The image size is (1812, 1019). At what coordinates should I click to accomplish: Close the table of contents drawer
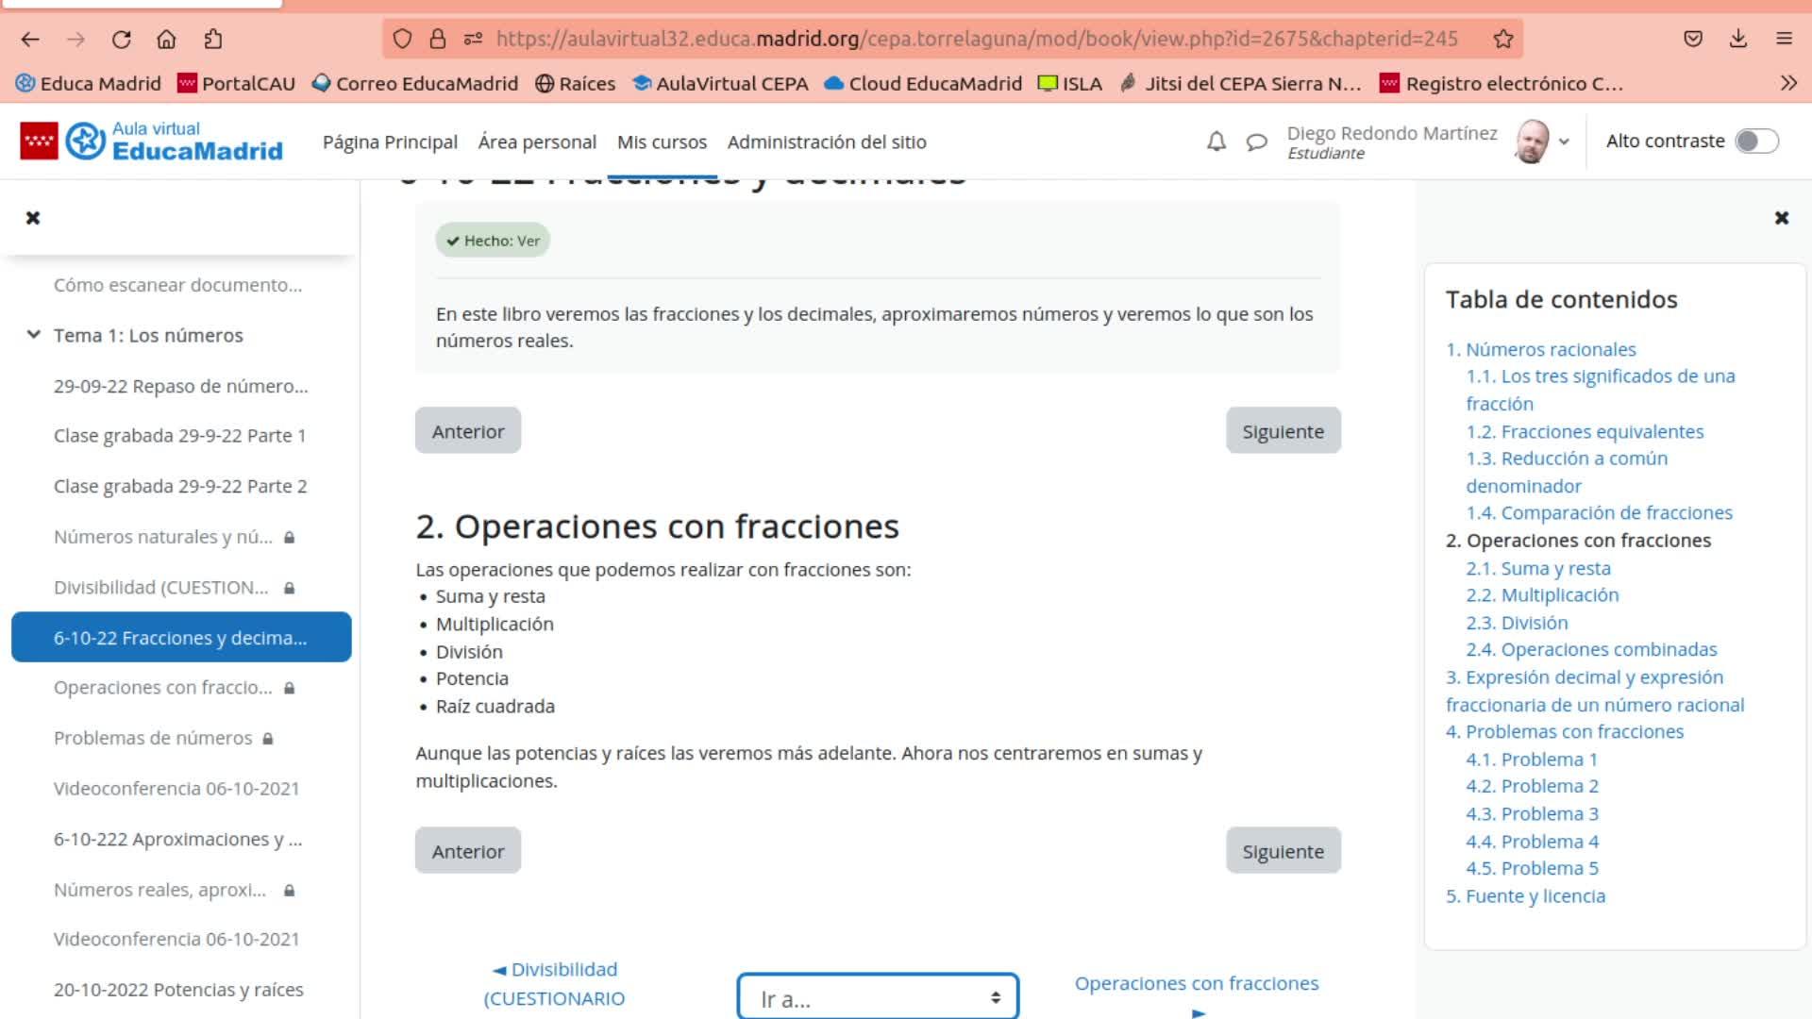pos(1781,218)
